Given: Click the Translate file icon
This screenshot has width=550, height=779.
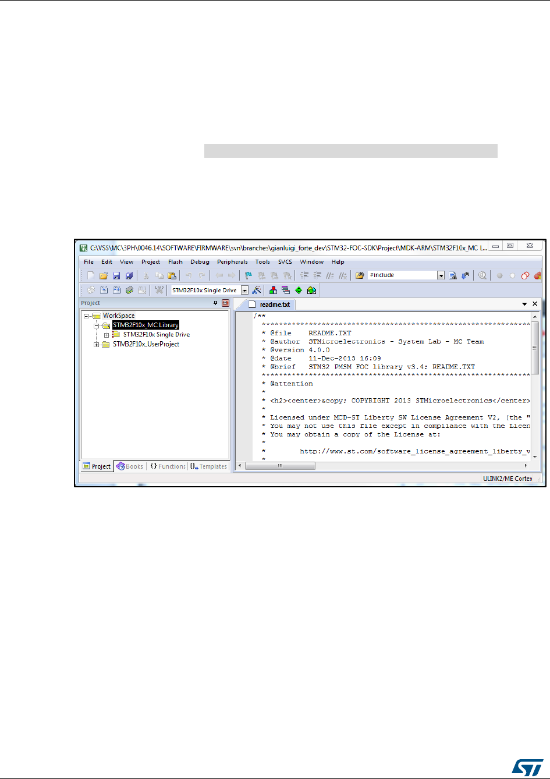Looking at the screenshot, I should [91, 290].
